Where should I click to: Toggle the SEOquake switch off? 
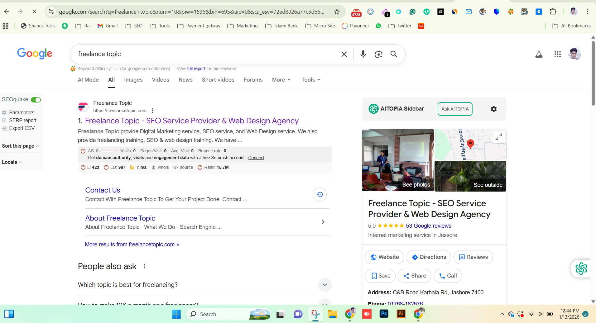(36, 100)
